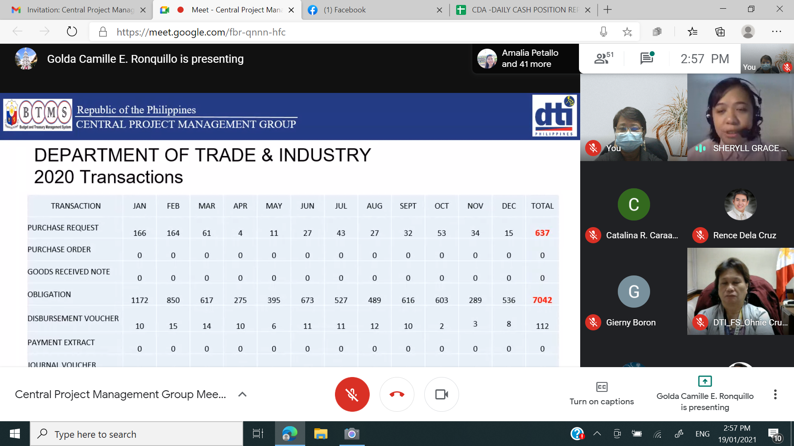This screenshot has height=446, width=794.
Task: Open the browser extensions icon
Action: pyautogui.click(x=657, y=32)
